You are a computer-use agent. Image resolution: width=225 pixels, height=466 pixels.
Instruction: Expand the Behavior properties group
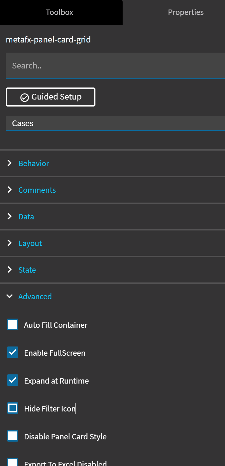tap(33, 163)
